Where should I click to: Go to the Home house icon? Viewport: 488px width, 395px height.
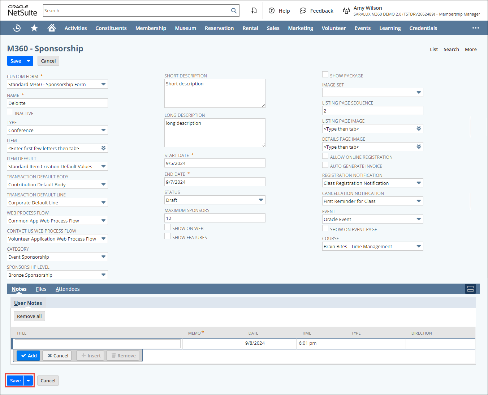click(x=52, y=28)
